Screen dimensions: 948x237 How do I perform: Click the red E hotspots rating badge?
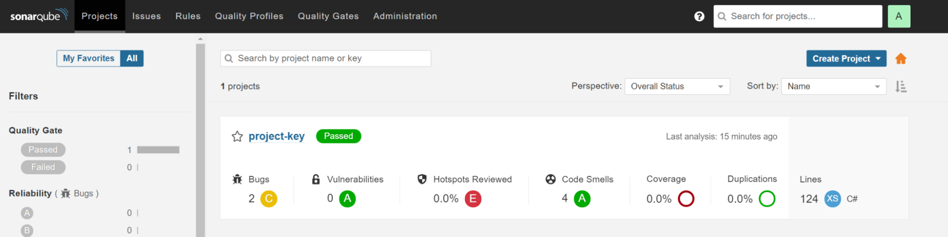pyautogui.click(x=473, y=199)
